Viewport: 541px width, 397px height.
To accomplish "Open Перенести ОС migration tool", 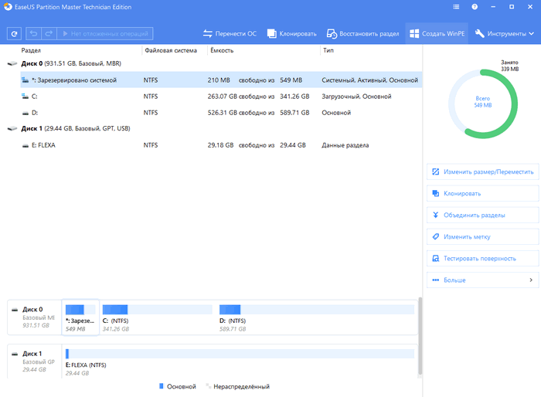I will pos(230,34).
